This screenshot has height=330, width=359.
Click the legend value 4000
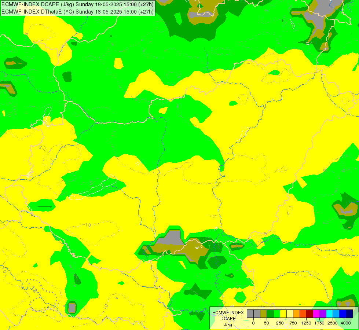[346, 323]
